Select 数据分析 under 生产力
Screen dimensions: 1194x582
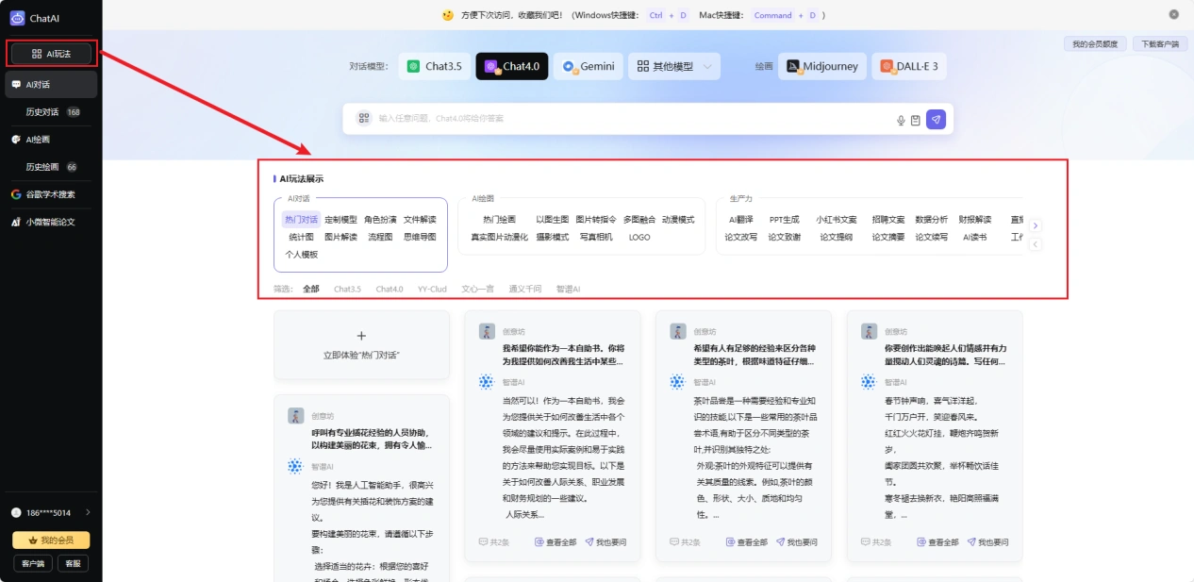click(931, 219)
